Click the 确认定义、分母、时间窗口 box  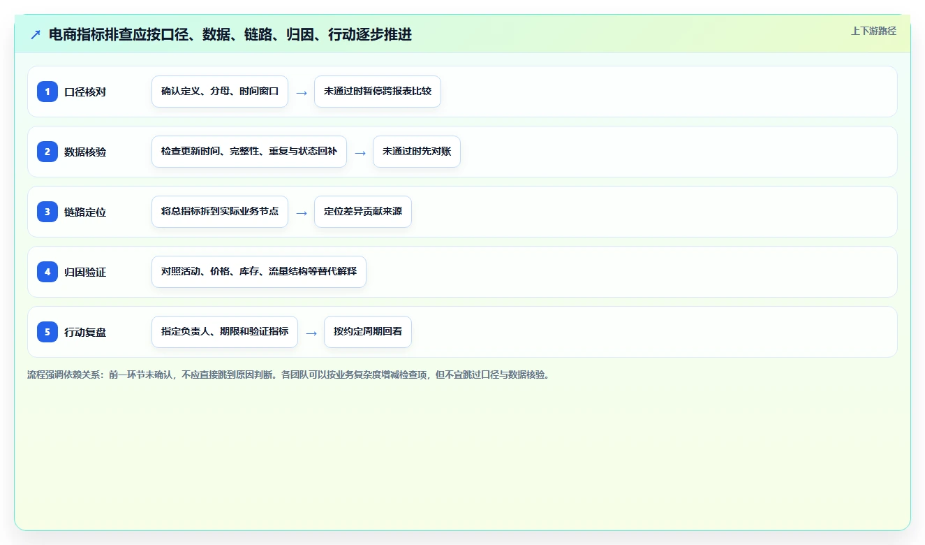(x=220, y=92)
